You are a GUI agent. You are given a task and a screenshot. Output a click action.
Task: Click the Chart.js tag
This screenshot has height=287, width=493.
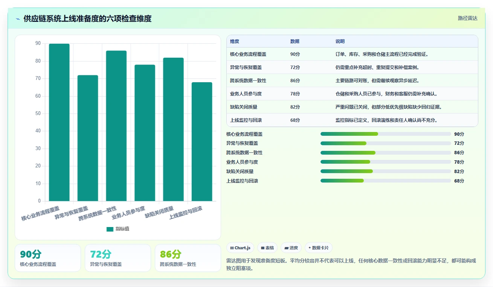[240, 248]
